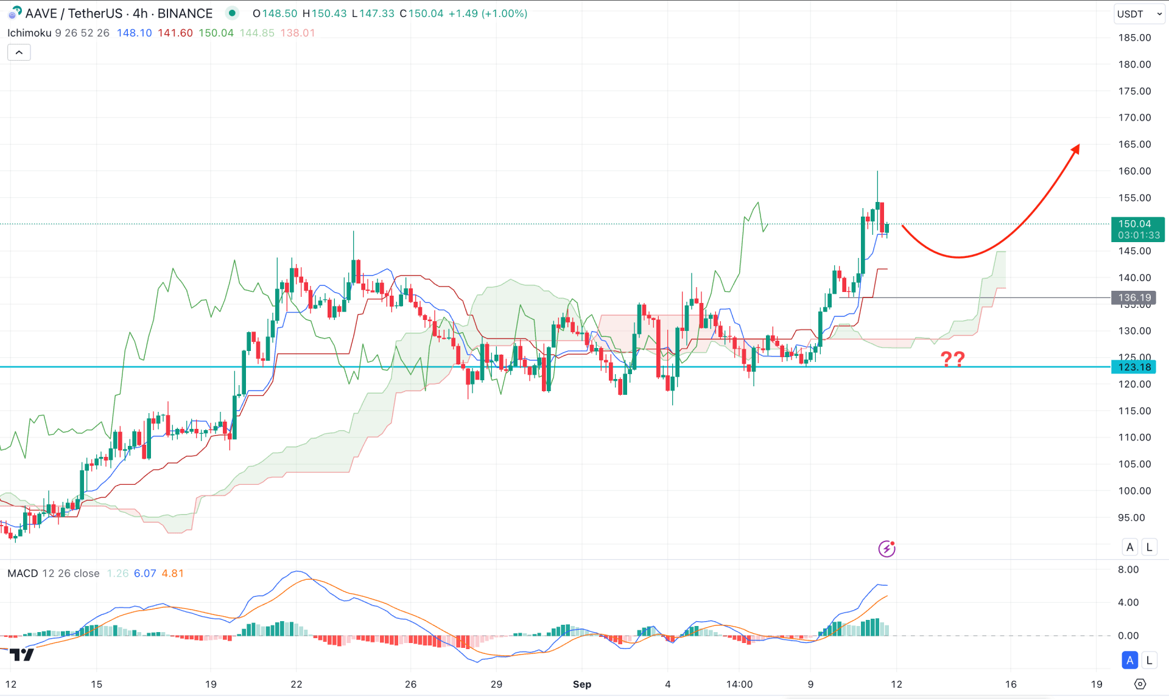Screen dimensions: 1169x699
Task: Click the Sep label on time axis
Action: [x=582, y=684]
